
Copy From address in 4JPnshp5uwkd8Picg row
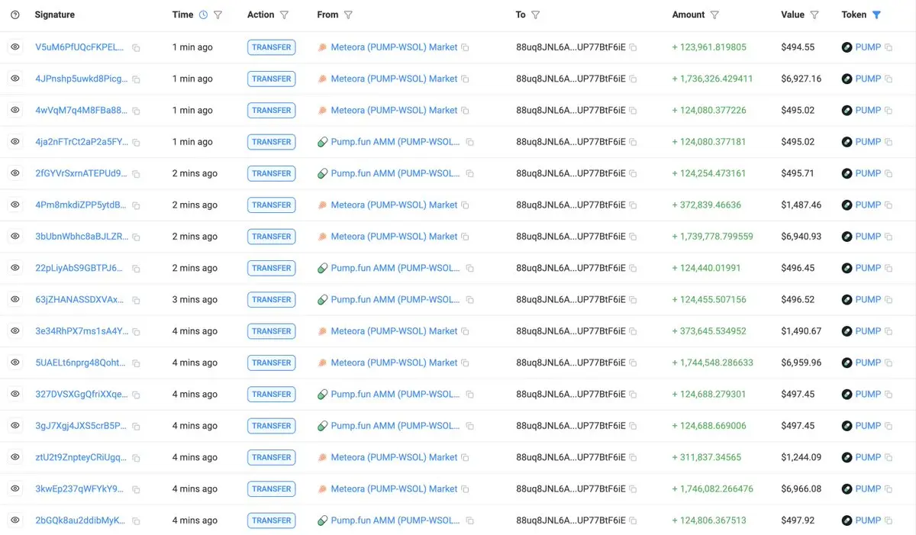pyautogui.click(x=465, y=79)
